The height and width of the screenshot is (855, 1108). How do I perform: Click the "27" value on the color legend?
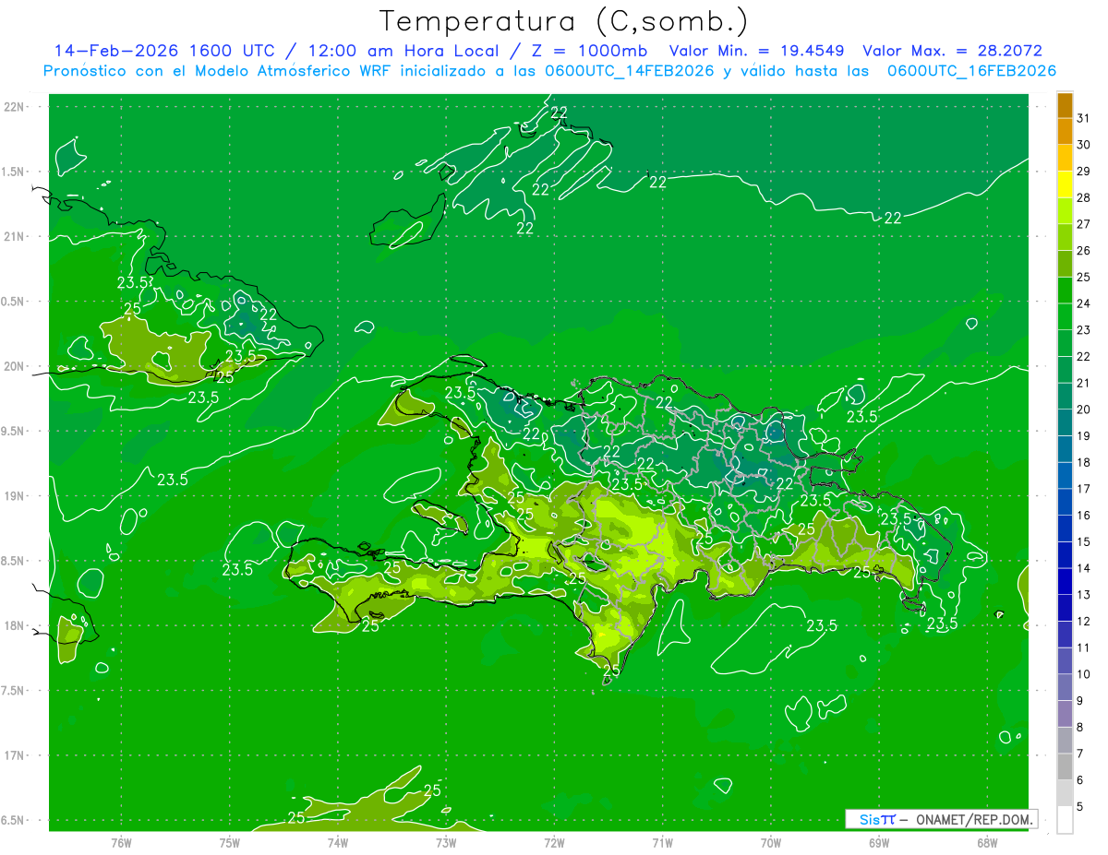tap(1083, 224)
